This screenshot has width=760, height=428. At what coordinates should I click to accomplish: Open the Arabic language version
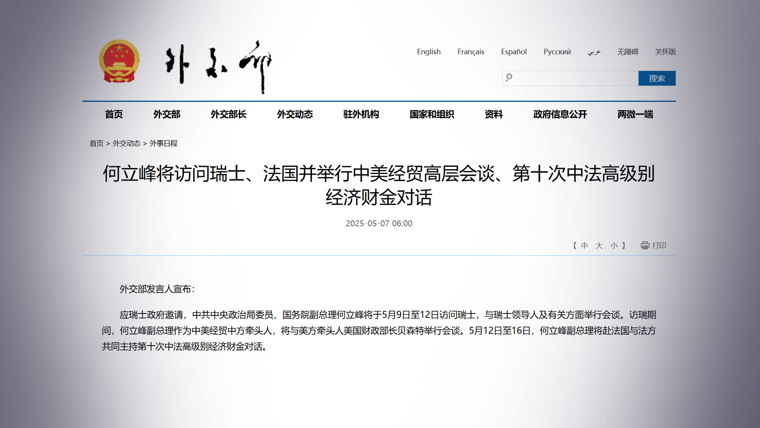coord(594,52)
